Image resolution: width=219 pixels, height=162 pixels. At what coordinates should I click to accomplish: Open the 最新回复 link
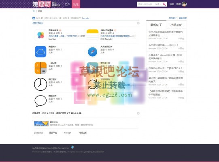tap(183, 18)
